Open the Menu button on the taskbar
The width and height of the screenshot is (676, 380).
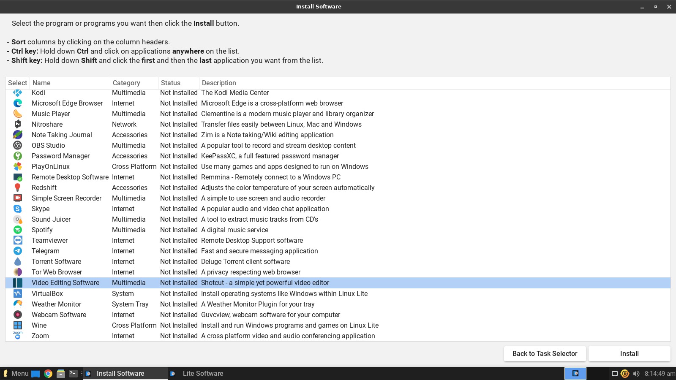click(16, 374)
